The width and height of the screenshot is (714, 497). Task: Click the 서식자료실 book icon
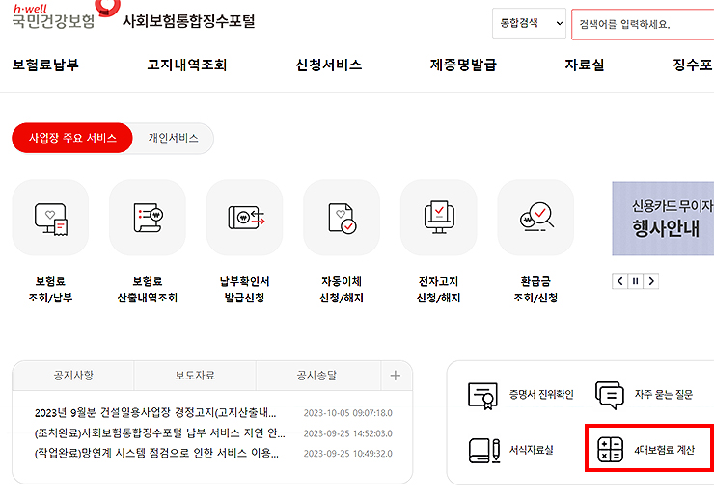(484, 450)
